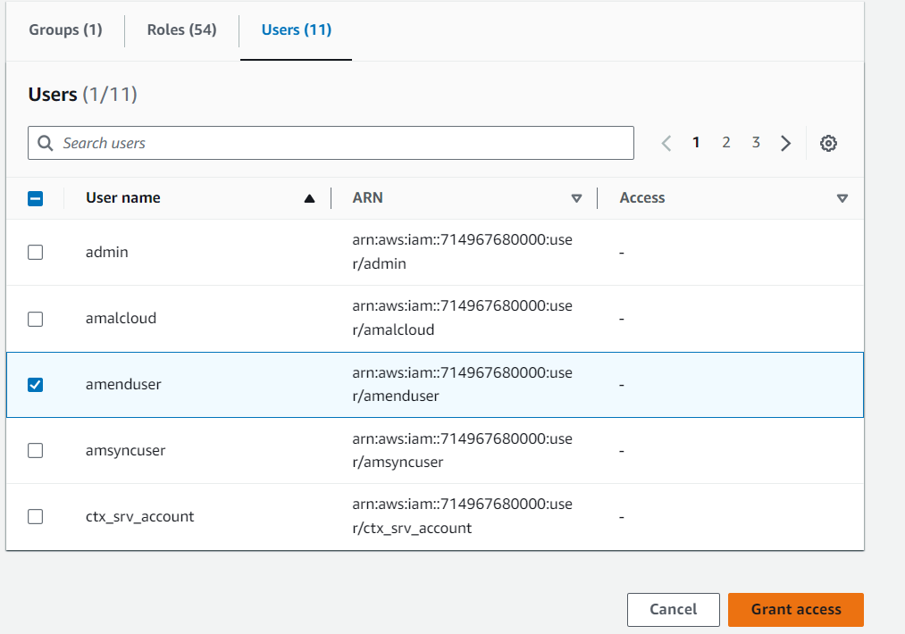Screen dimensions: 905x634
Task: Click the ascending sort arrow on User name
Action: tap(309, 197)
